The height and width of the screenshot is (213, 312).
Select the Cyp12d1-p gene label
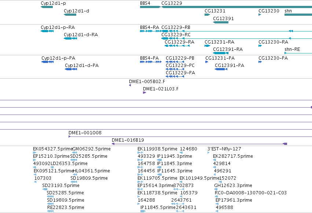(x=53, y=3)
